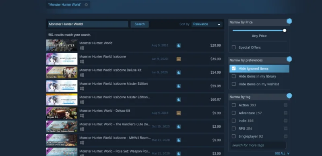Viewport: 322px width, 156px height.
Task: Click the price range slider handle
Action: pyautogui.click(x=285, y=30)
